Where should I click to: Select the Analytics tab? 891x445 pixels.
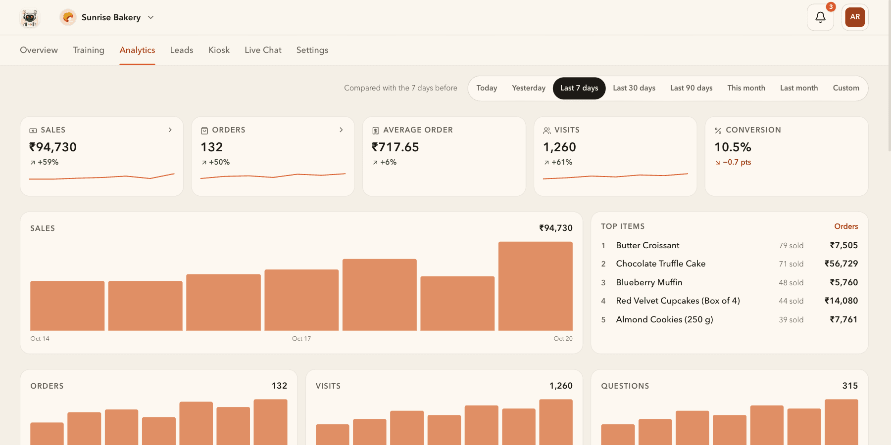[x=137, y=50]
